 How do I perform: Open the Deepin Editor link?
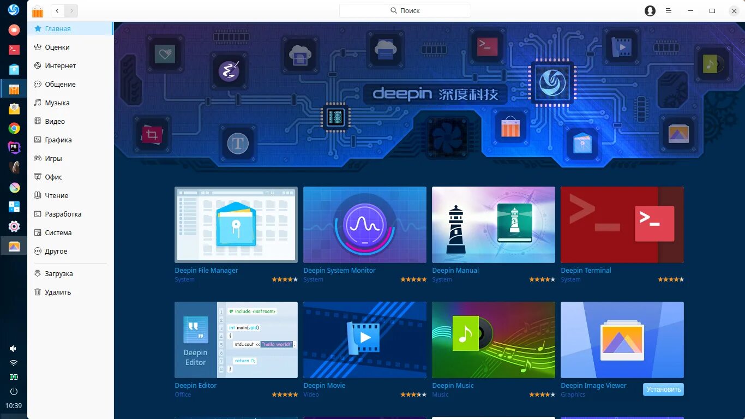click(x=195, y=385)
